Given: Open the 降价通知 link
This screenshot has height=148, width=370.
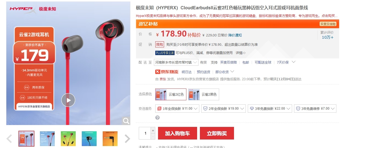Looking at the screenshot, I should (x=235, y=35).
